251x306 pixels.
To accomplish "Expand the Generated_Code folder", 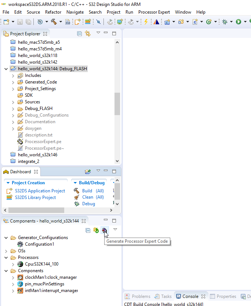I will tap(13, 82).
